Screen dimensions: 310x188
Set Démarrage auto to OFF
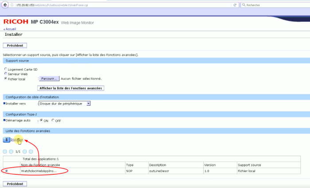53,120
